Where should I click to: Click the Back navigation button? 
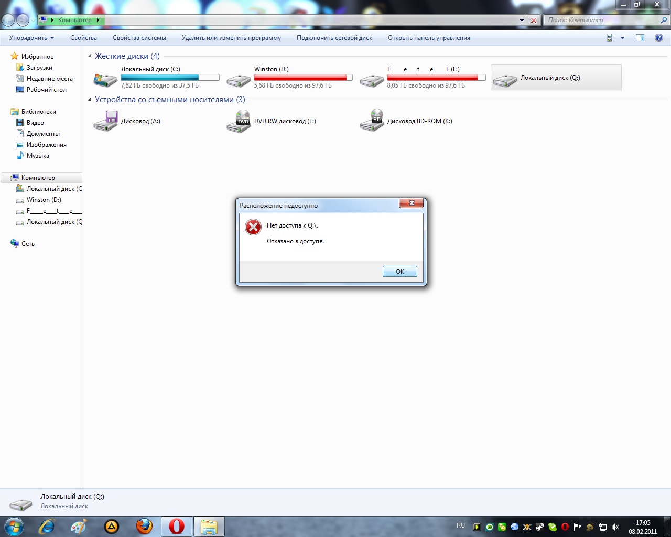[x=8, y=20]
